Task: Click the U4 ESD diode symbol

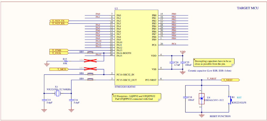Action: (202, 99)
